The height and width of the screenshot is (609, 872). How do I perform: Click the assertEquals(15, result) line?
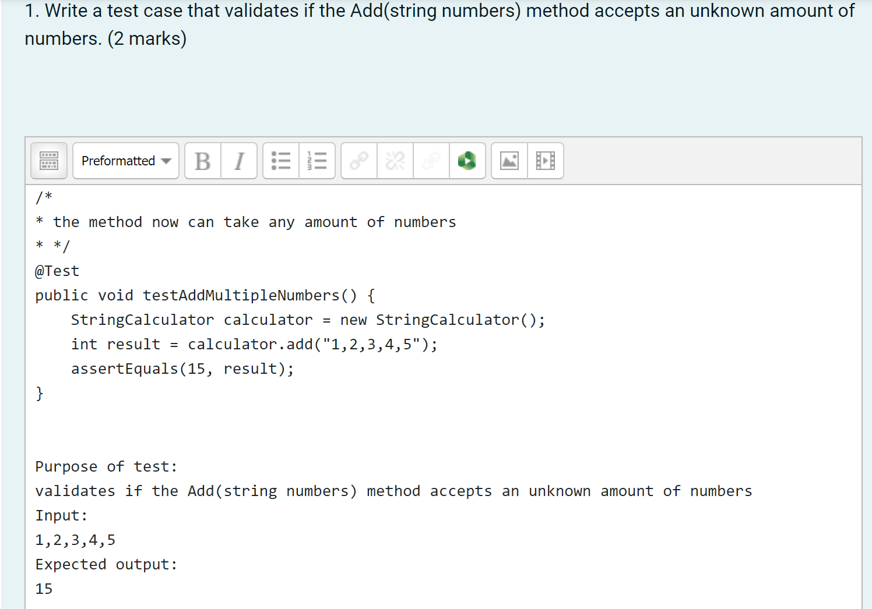182,369
